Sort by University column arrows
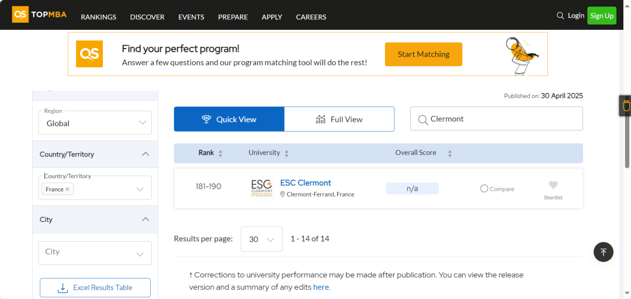 coord(286,153)
